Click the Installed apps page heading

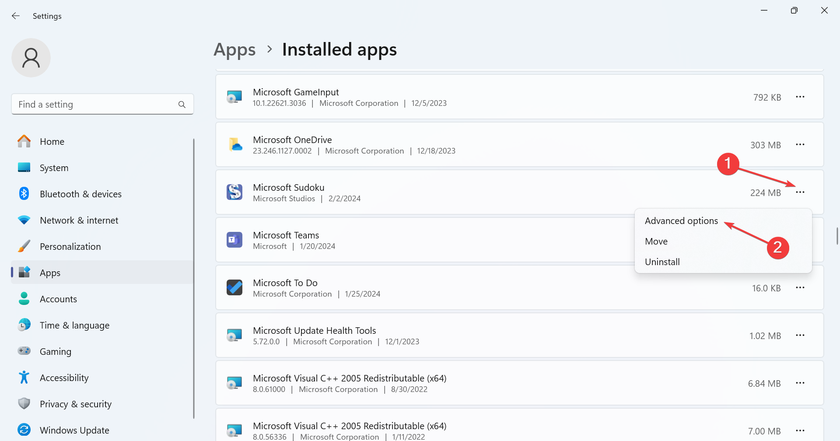[x=339, y=49]
